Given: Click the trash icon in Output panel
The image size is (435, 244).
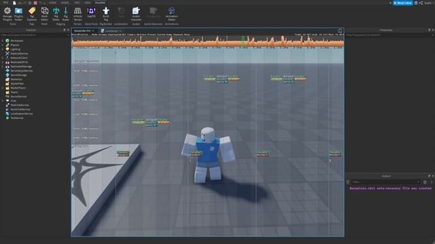Looking at the screenshot, I should 425,182.
